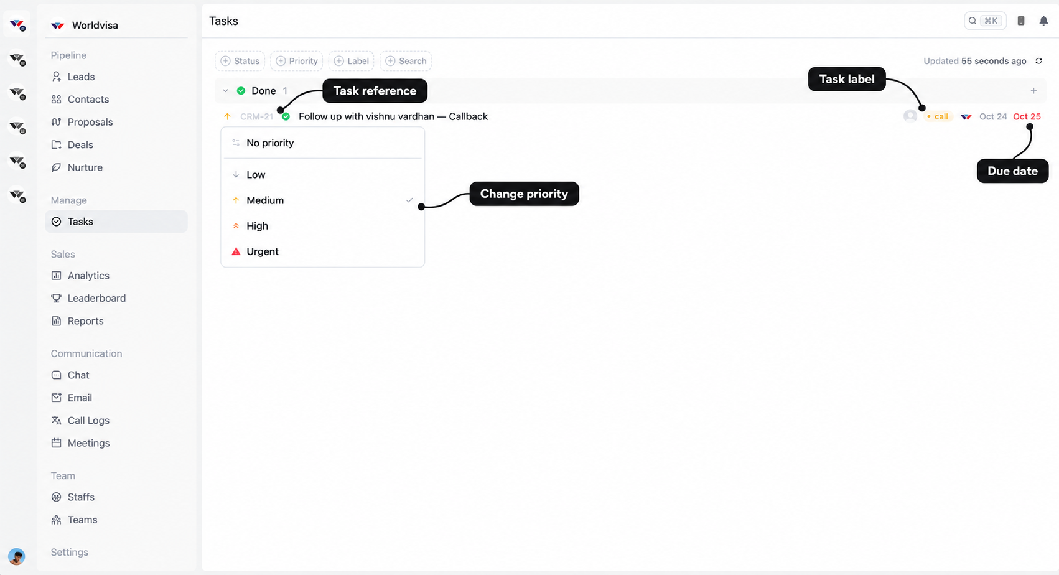Open the Deals page
This screenshot has width=1059, height=575.
[x=116, y=145]
